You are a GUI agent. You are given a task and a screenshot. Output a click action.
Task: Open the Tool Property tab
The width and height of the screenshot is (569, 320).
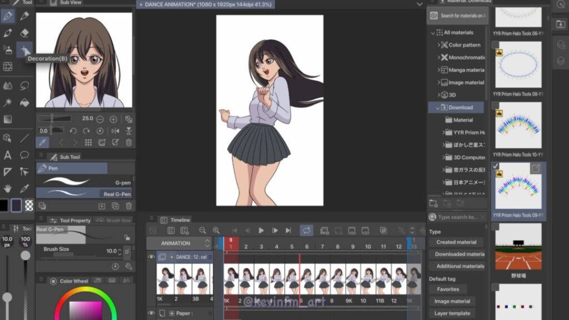click(71, 220)
